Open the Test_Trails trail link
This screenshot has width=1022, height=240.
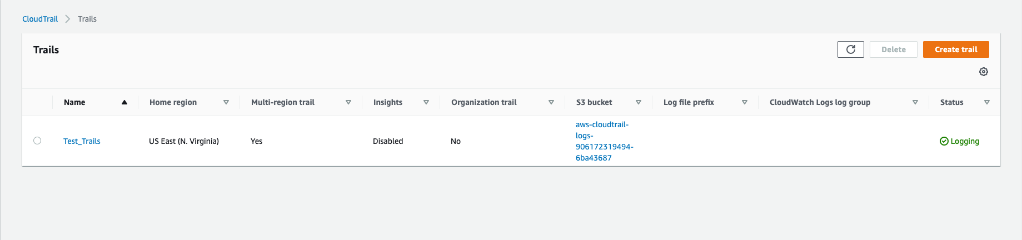click(82, 141)
